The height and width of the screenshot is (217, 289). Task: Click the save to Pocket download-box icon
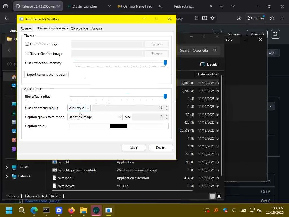pyautogui.click(x=205, y=18)
